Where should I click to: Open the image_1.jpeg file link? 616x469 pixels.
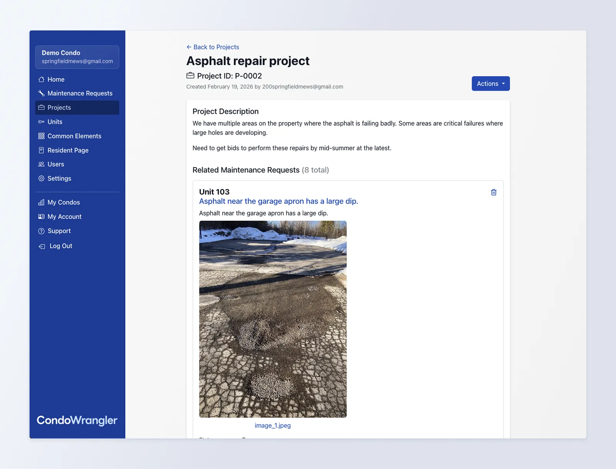(x=273, y=425)
